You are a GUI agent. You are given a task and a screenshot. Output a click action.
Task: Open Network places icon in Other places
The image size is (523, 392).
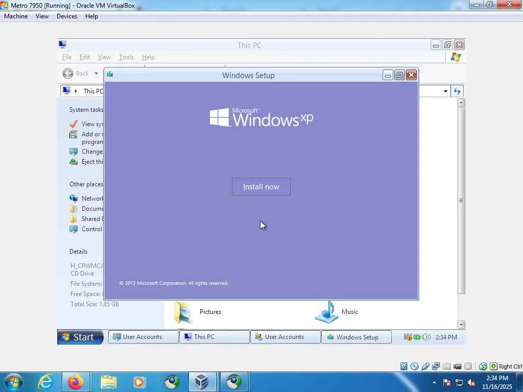click(74, 199)
